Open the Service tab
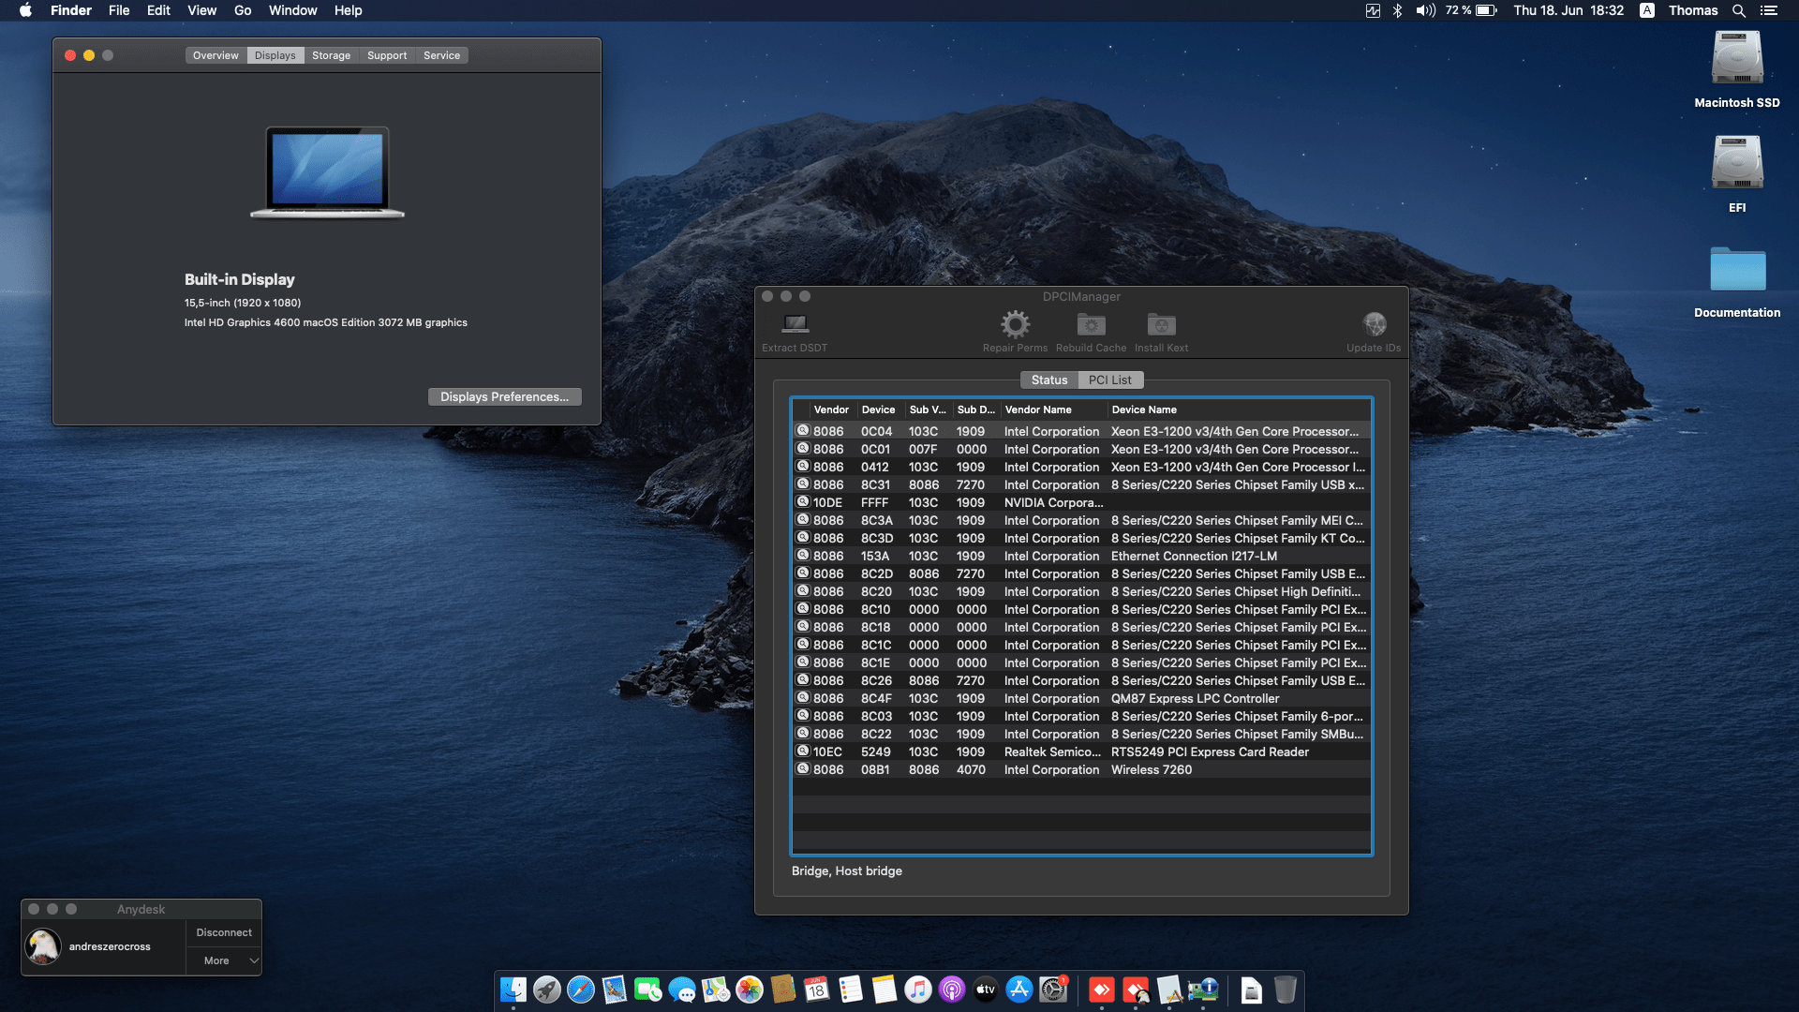This screenshot has width=1799, height=1012. (x=441, y=55)
